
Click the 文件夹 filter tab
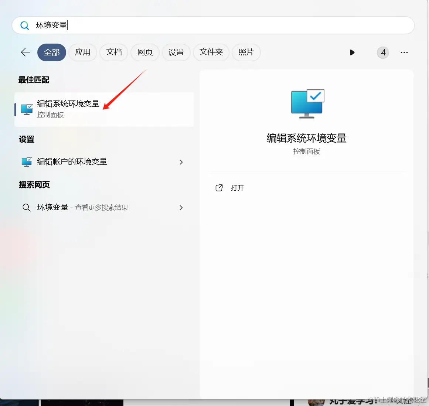(x=211, y=52)
